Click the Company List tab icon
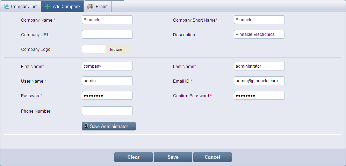This screenshot has width=346, height=166. tap(6, 7)
